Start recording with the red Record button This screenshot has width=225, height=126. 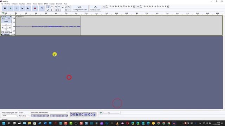point(35,8)
